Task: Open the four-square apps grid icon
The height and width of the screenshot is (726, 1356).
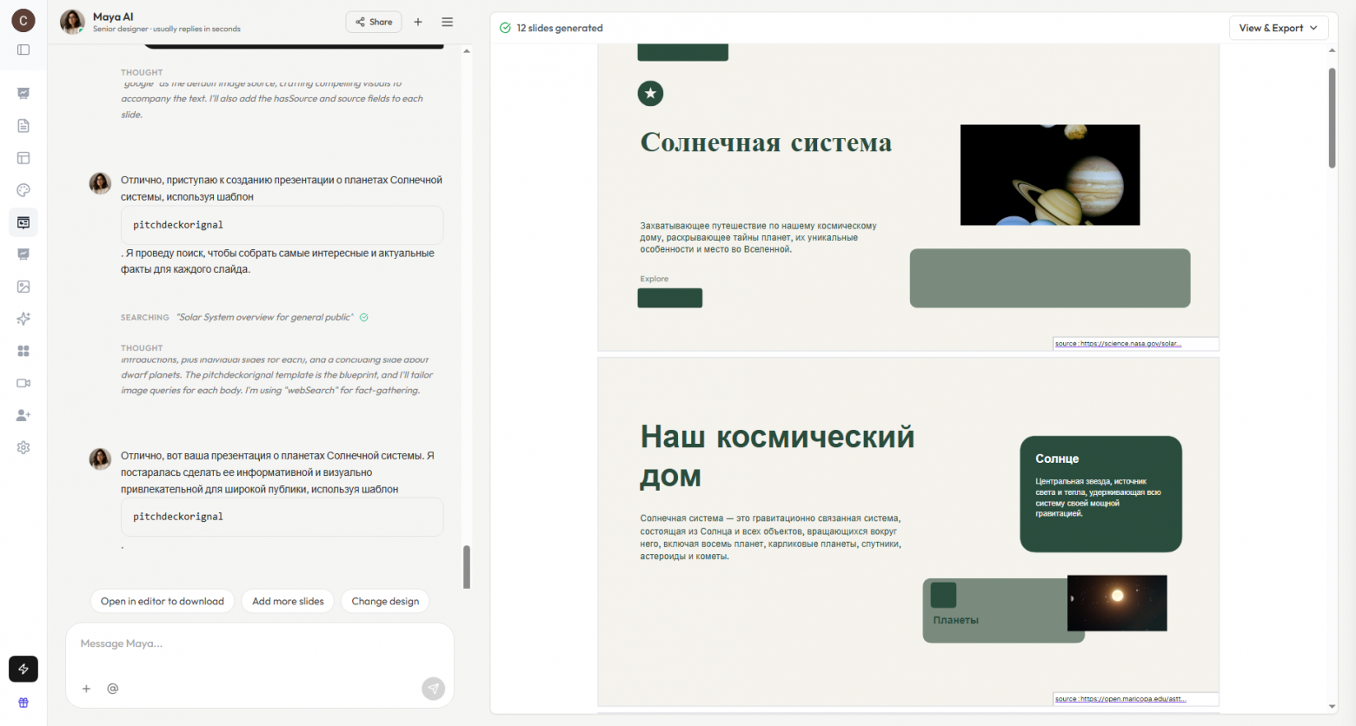Action: click(x=23, y=351)
